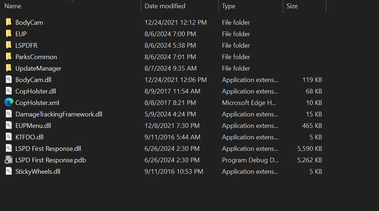Sort files by Size column

click(x=292, y=6)
